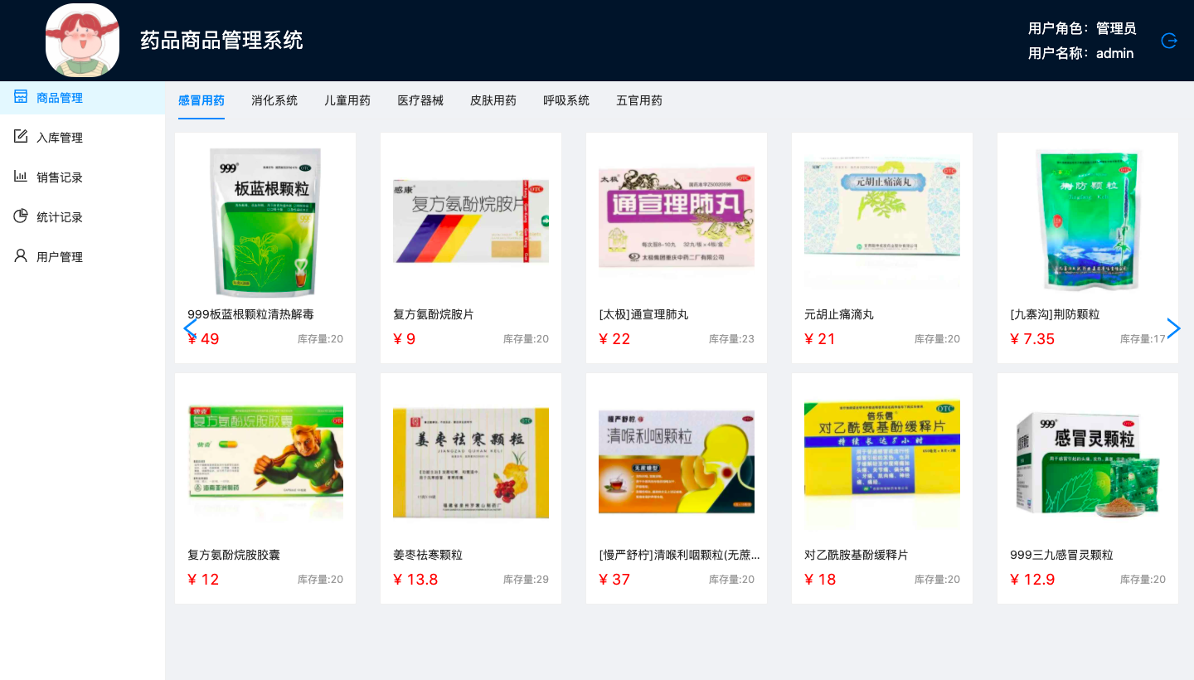Click the price ¥ 13.8
Viewport: 1194px width, 680px height.
(416, 579)
